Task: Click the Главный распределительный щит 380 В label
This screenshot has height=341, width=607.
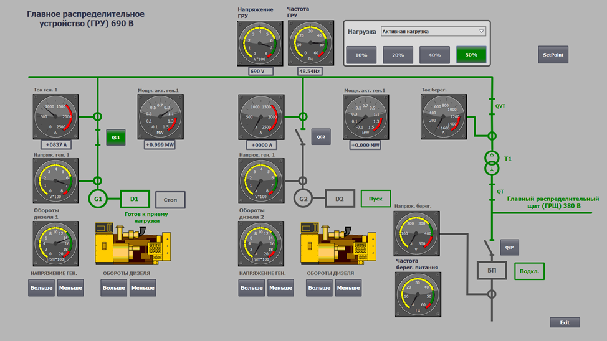Action: coord(553,202)
